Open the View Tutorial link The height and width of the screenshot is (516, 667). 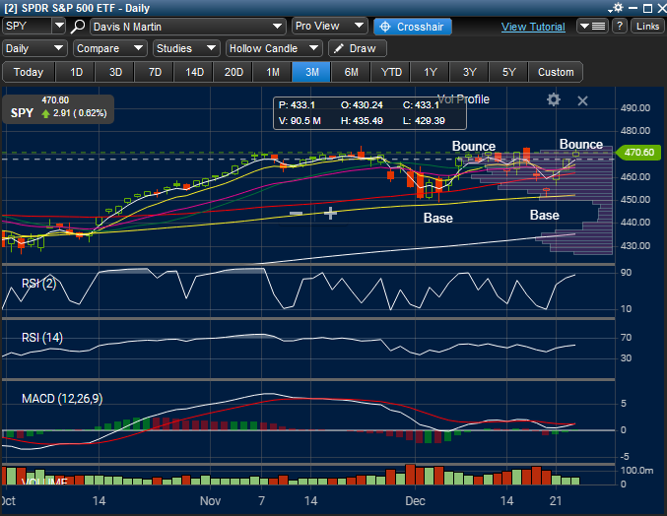(x=533, y=27)
